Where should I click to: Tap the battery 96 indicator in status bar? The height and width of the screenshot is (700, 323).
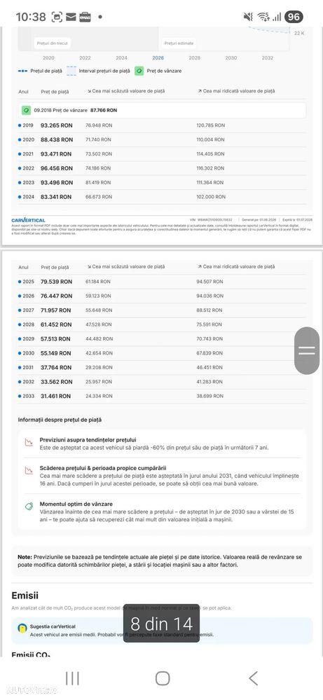pyautogui.click(x=293, y=17)
